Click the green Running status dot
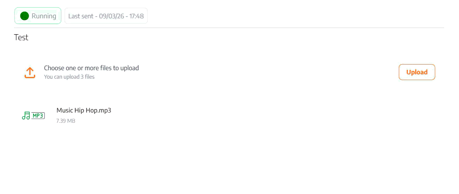This screenshot has width=459, height=194. click(x=24, y=16)
